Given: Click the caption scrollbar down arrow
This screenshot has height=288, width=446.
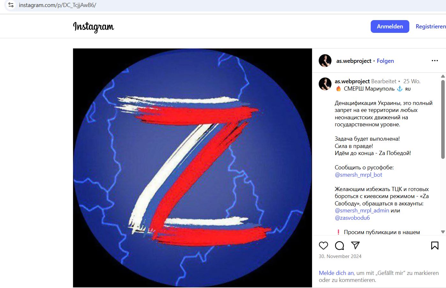Looking at the screenshot, I should pyautogui.click(x=443, y=232).
